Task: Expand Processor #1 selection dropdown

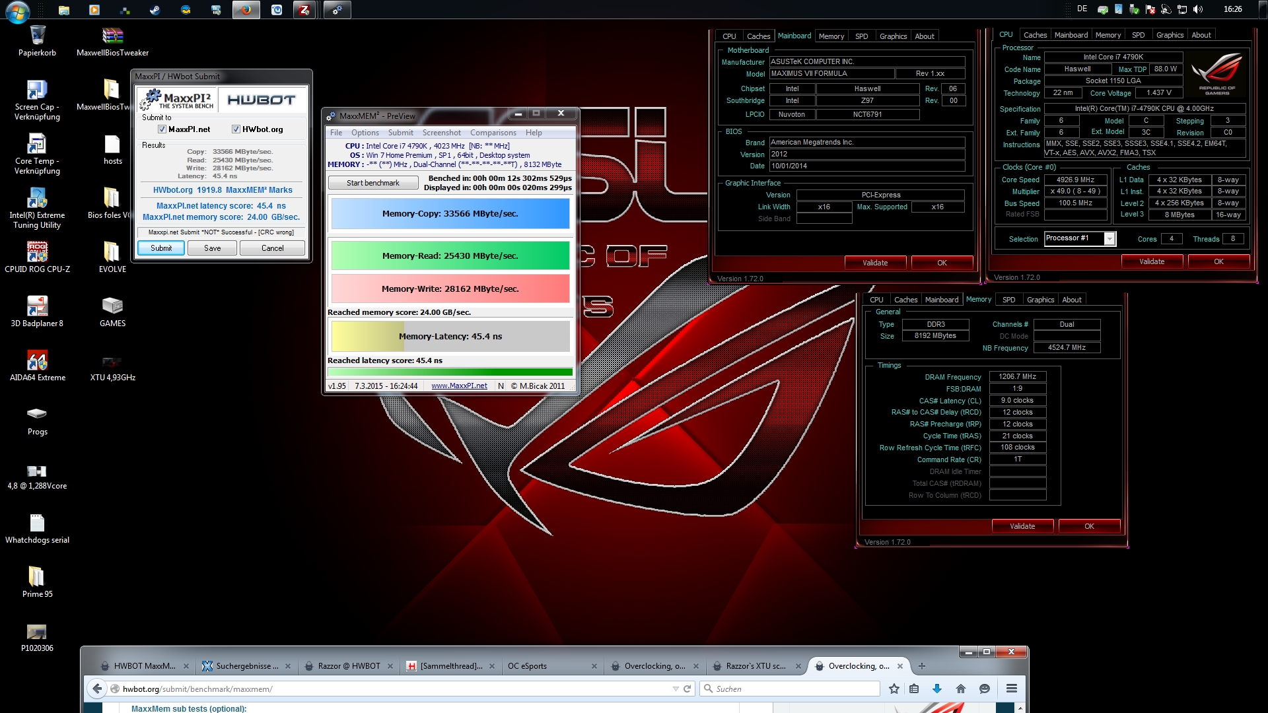Action: (x=1109, y=239)
